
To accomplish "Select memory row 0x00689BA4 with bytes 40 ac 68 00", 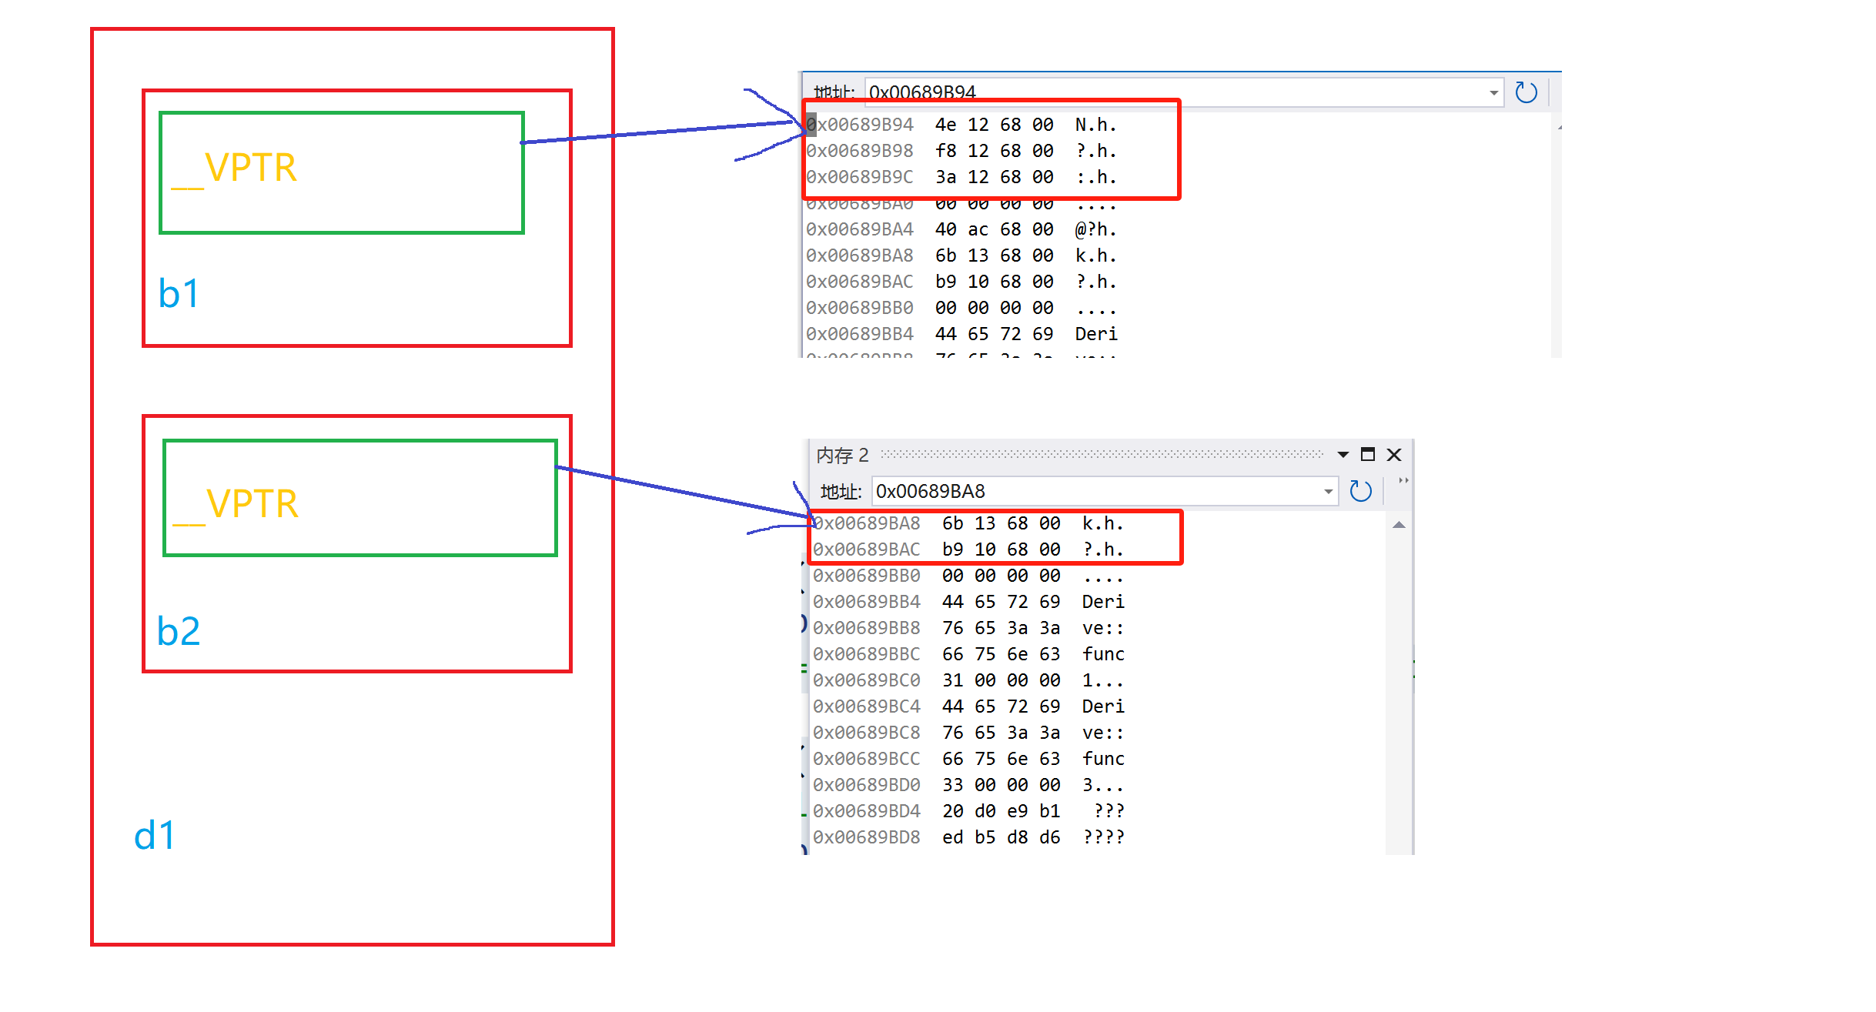I will click(961, 229).
